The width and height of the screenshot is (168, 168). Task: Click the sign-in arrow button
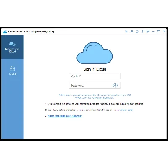pos(115,85)
